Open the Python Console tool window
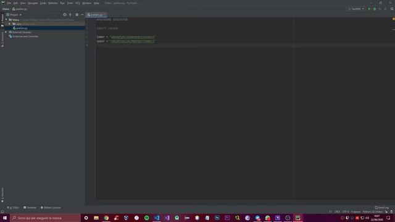 tap(51, 208)
